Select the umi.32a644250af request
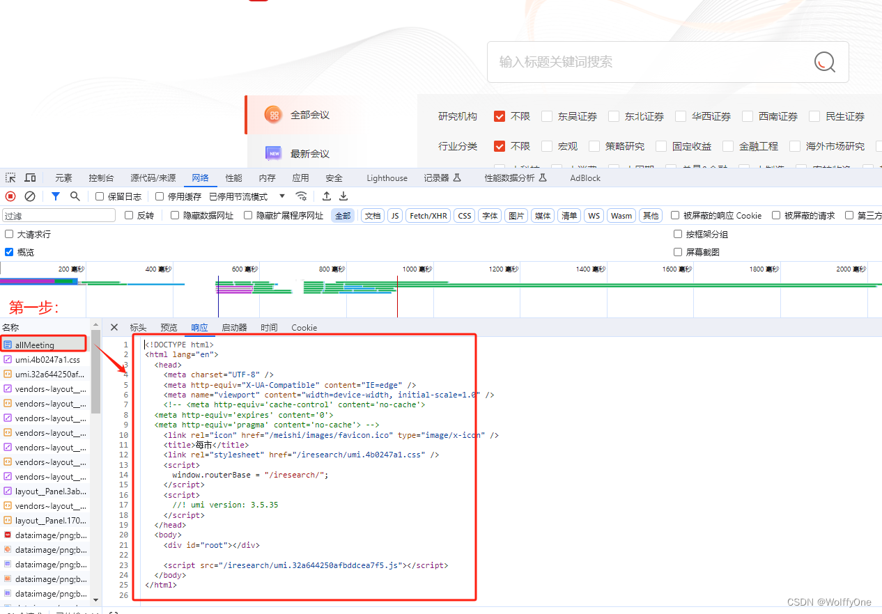The image size is (882, 614). pyautogui.click(x=44, y=375)
